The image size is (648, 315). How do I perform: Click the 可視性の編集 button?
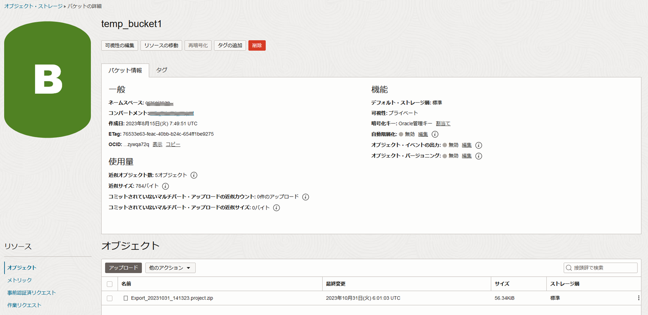coord(120,45)
